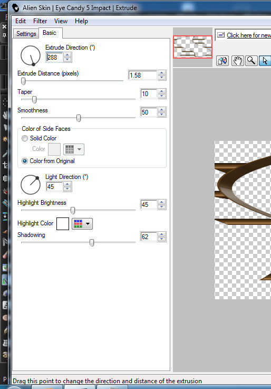Decrease Highlight Brightness with down arrow
The width and height of the screenshot is (271, 389).
click(x=162, y=207)
